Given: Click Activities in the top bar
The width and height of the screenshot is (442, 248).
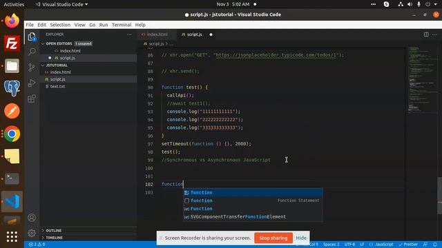Looking at the screenshot, I should 14,4.
